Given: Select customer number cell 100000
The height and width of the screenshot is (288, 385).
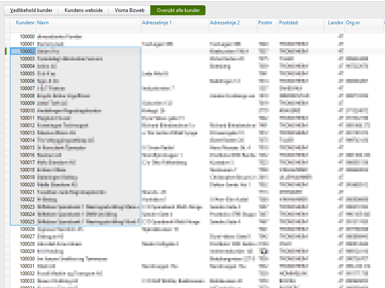Looking at the screenshot, I should [27, 37].
